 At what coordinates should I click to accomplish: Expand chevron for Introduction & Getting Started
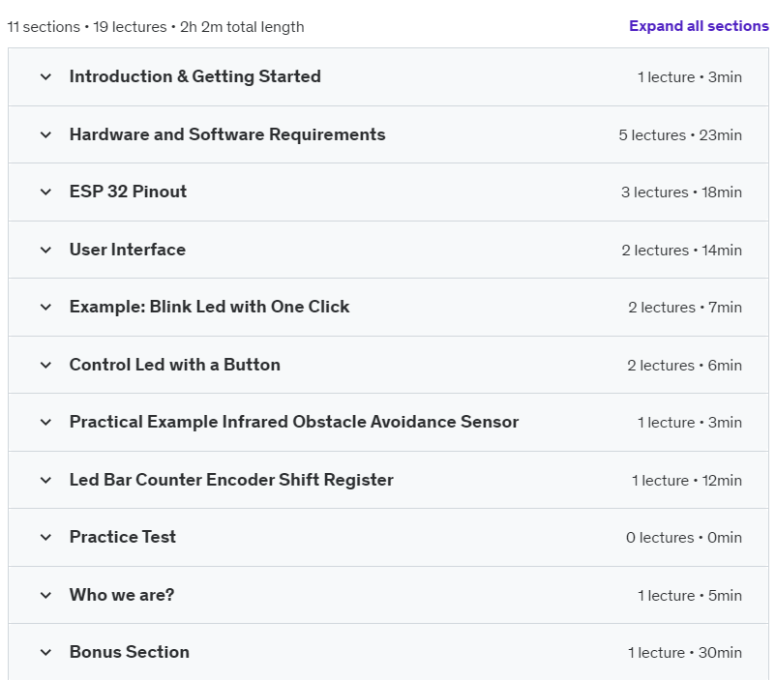(x=45, y=77)
